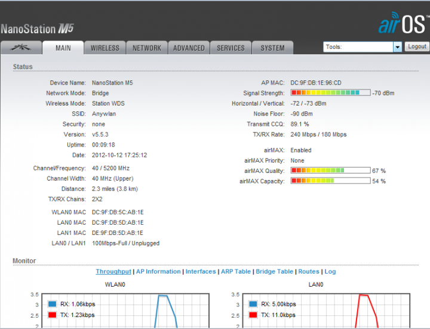View the ARP Table link
Viewport: 430px width, 329px height.
tap(236, 272)
